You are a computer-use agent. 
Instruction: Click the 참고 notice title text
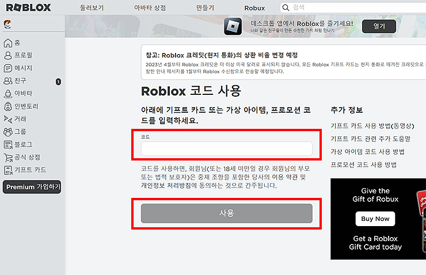tap(222, 55)
